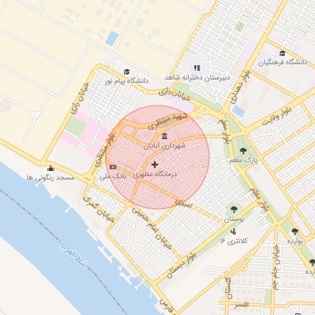Select the Bank Melli money icon
Image resolution: width=315 pixels, height=315 pixels.
coord(113,167)
